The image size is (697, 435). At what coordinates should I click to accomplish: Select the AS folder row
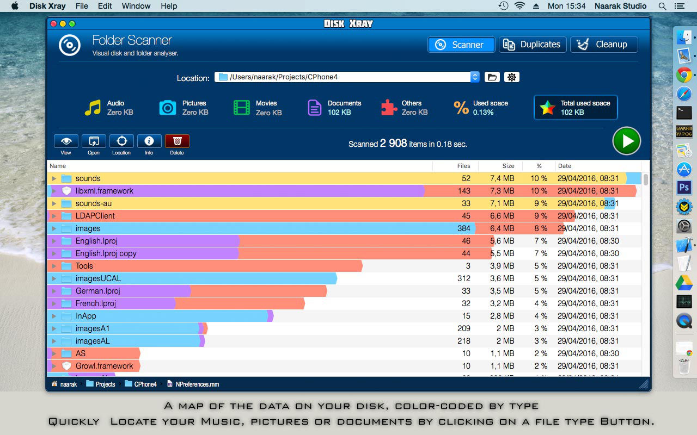344,353
